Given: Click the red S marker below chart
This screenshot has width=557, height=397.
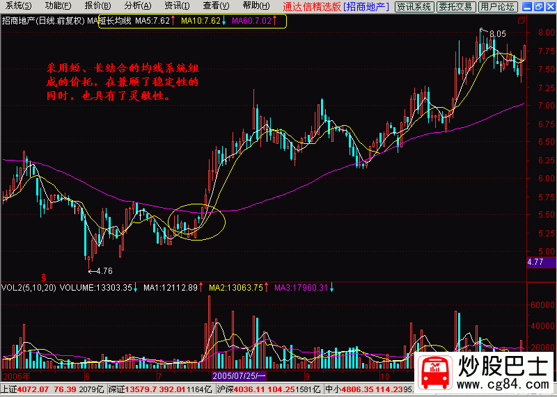Looking at the screenshot, I should [x=45, y=276].
